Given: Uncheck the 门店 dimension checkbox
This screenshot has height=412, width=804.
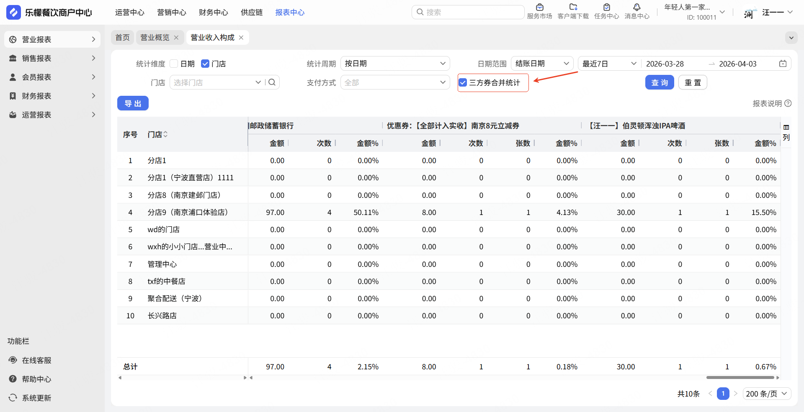Looking at the screenshot, I should click(x=205, y=64).
